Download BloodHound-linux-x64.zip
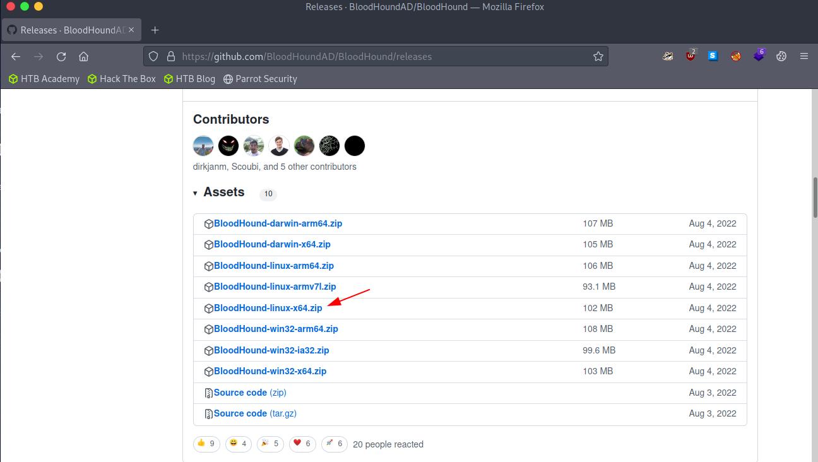The height and width of the screenshot is (462, 818). (268, 308)
